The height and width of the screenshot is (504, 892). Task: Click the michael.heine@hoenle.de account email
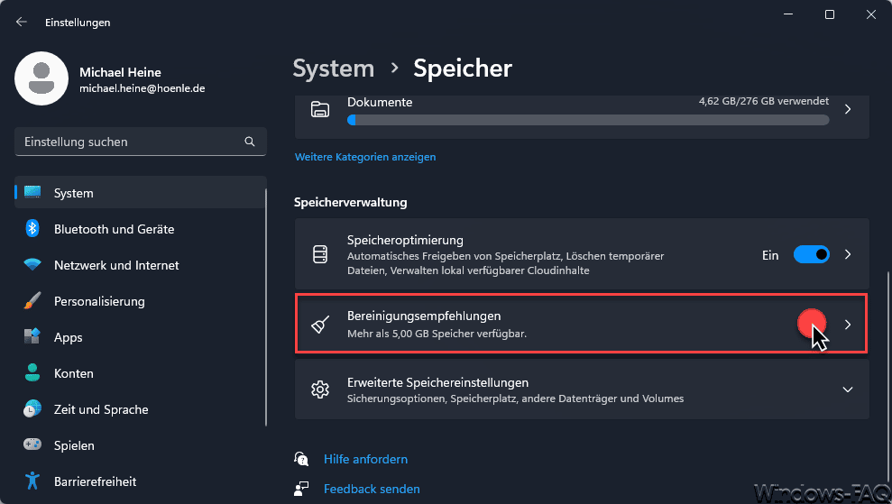point(143,88)
